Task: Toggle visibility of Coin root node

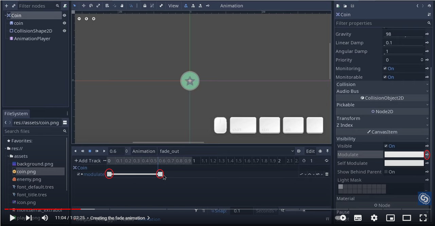Action: coord(64,15)
